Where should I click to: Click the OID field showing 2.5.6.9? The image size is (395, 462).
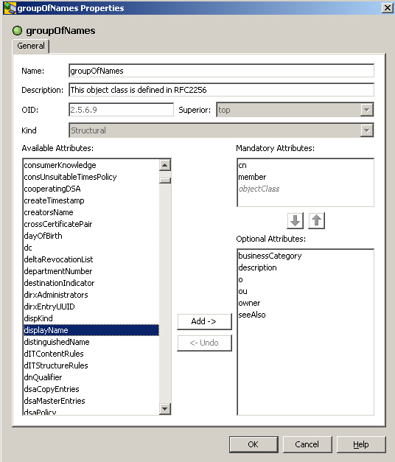[121, 110]
